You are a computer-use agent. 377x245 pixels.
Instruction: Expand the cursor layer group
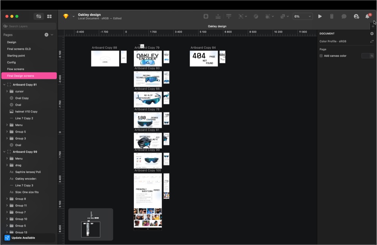pos(7,91)
